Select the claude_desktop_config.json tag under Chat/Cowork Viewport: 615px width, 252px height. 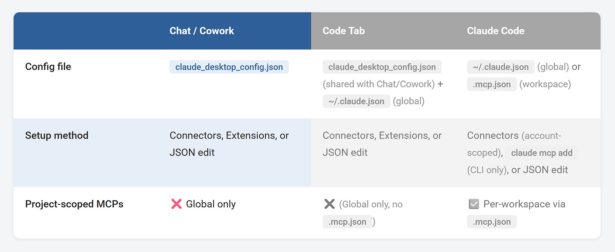tap(229, 67)
